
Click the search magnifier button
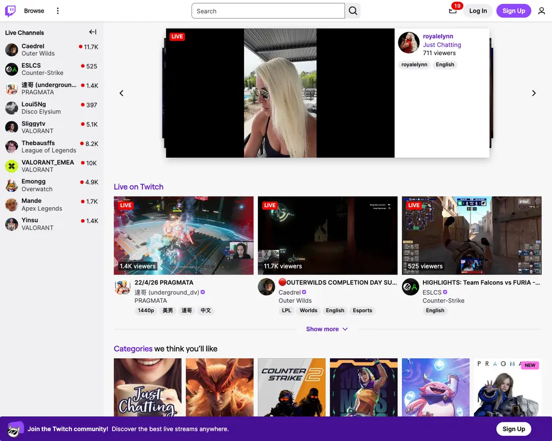[353, 11]
